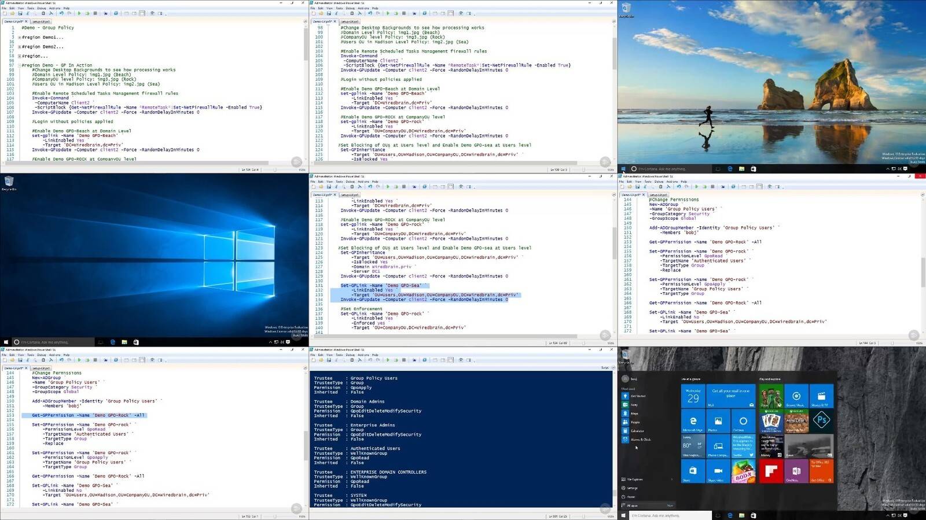
Task: Switch to second script tab in top-left ISE
Action: [41, 21]
